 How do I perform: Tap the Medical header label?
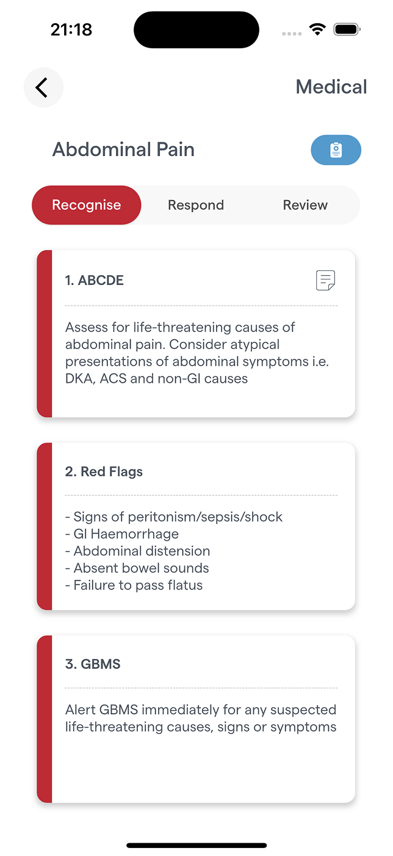click(331, 87)
